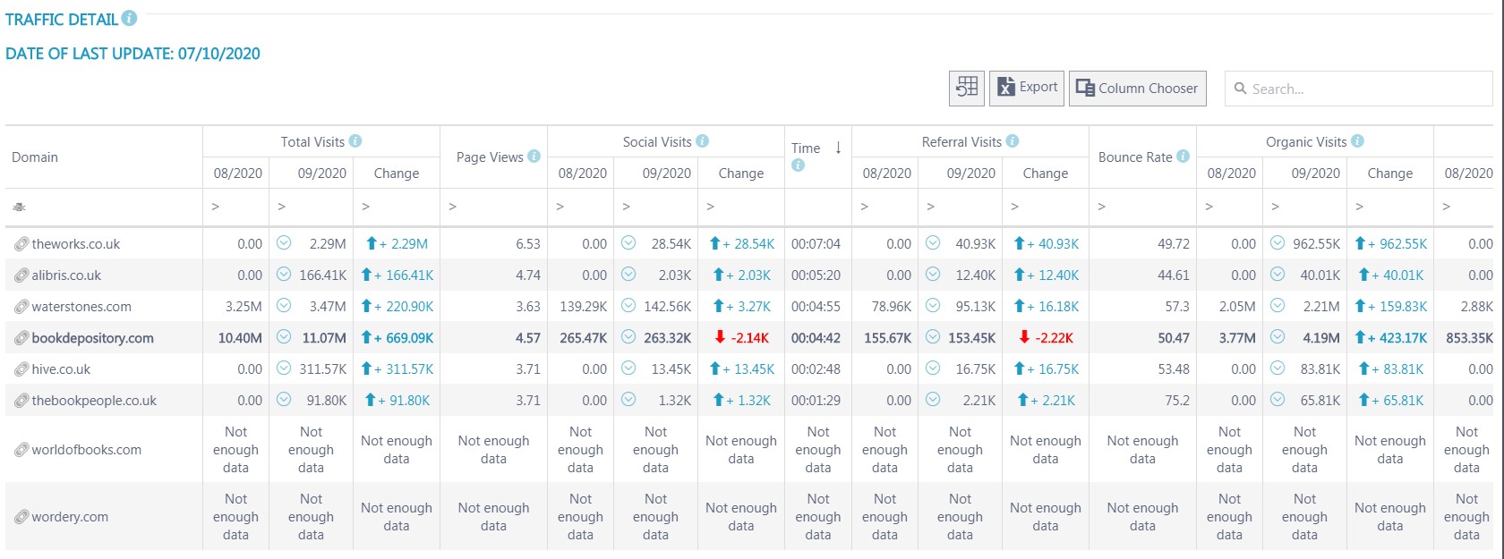Click the circled chevron beside 3.47M for waterstones.com
The width and height of the screenshot is (1504, 559).
[x=284, y=305]
